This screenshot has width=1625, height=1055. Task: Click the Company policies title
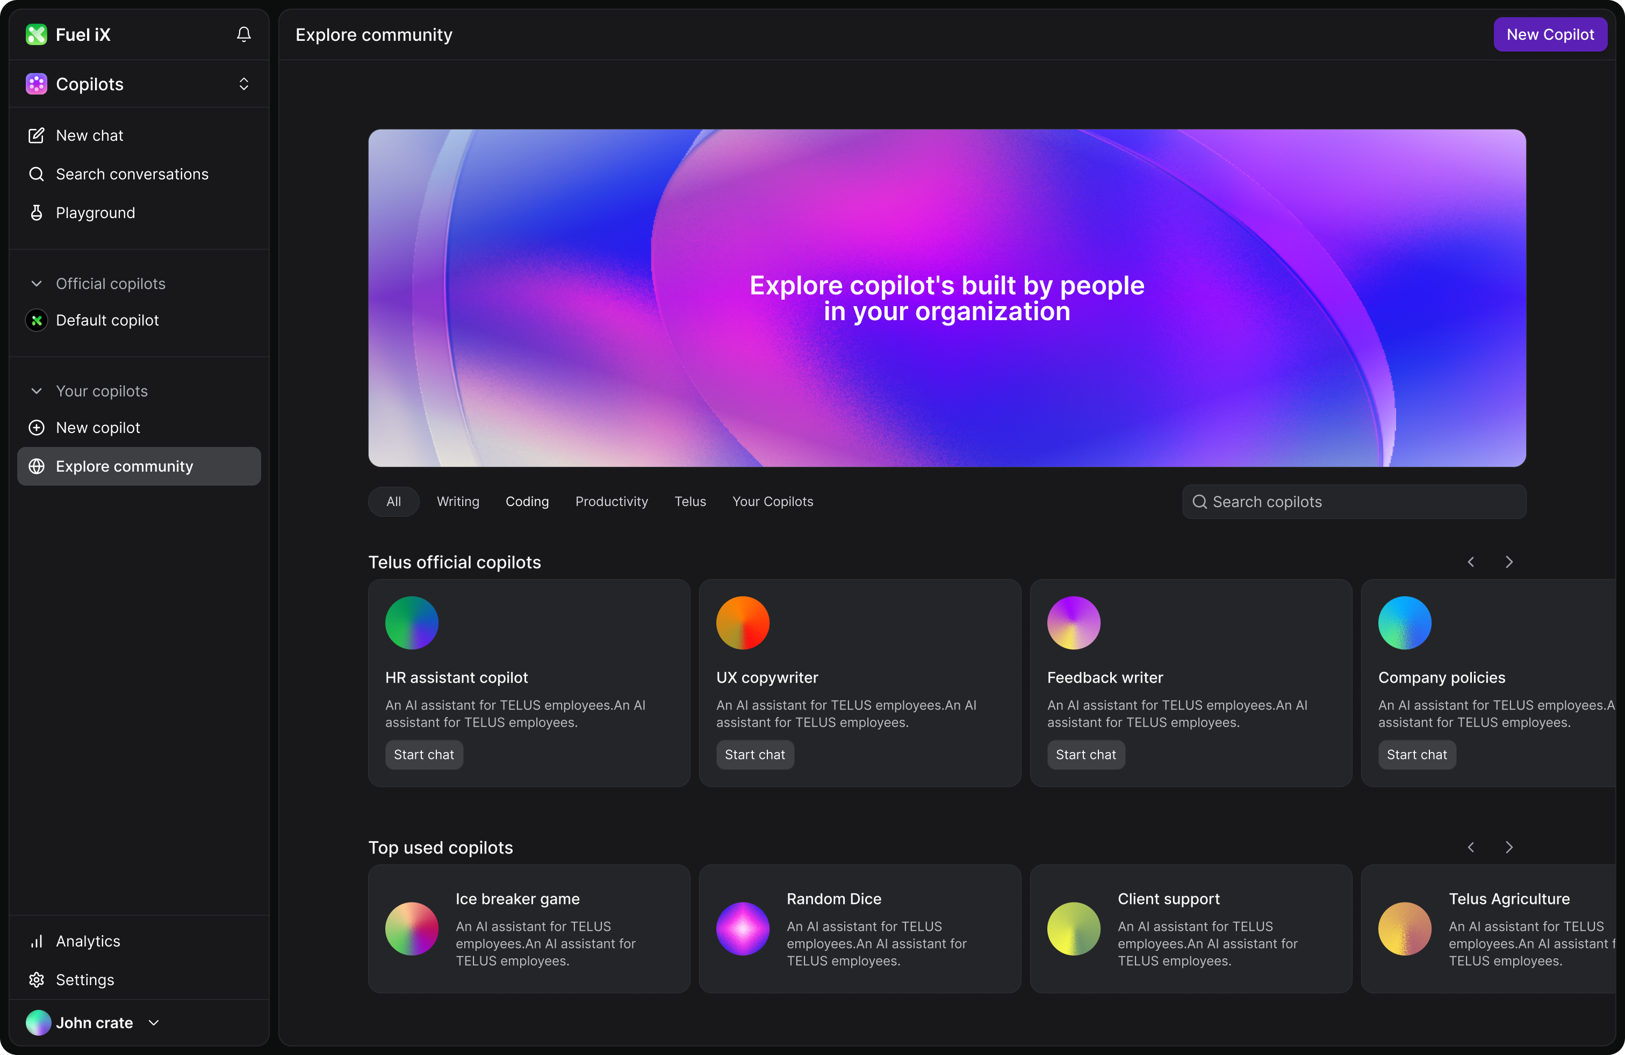click(x=1442, y=677)
